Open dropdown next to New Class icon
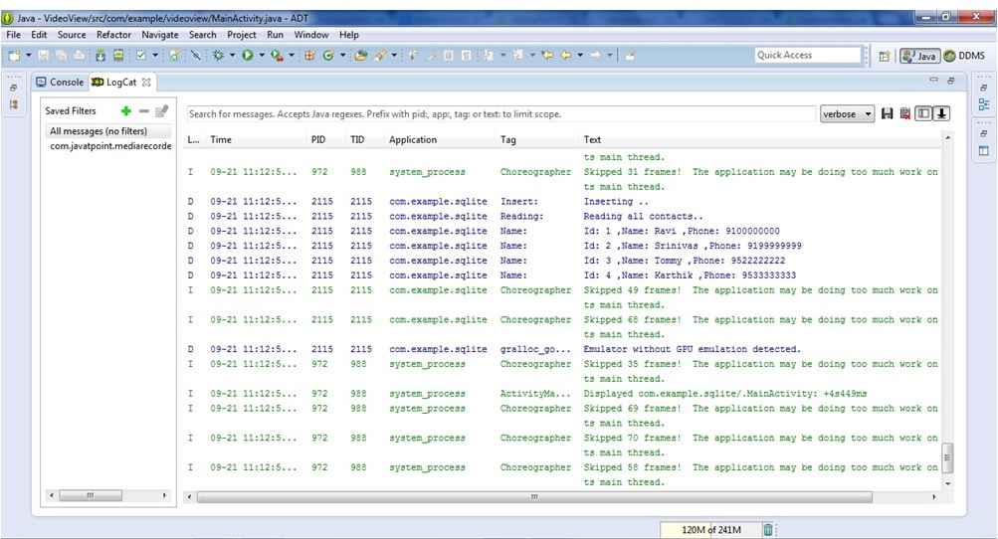 tap(342, 56)
